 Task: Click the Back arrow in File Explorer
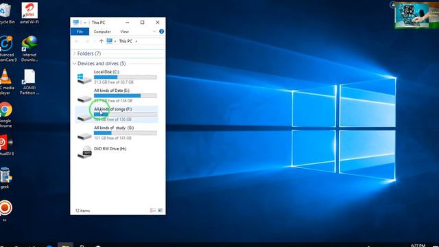click(x=77, y=41)
